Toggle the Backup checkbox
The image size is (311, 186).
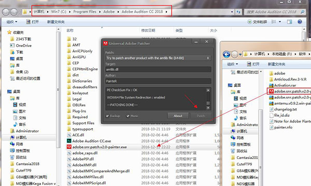coord(107,116)
